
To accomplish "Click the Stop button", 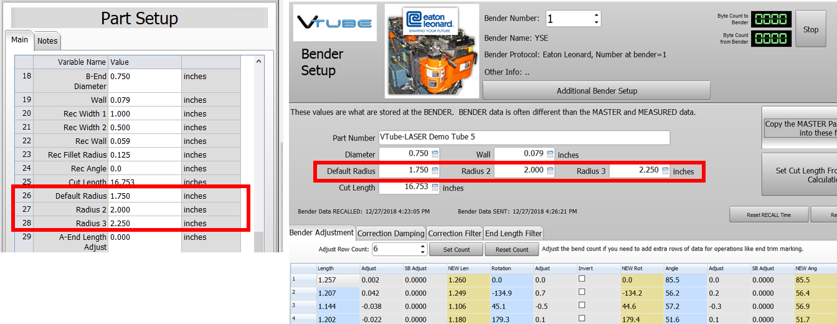I will tap(810, 29).
